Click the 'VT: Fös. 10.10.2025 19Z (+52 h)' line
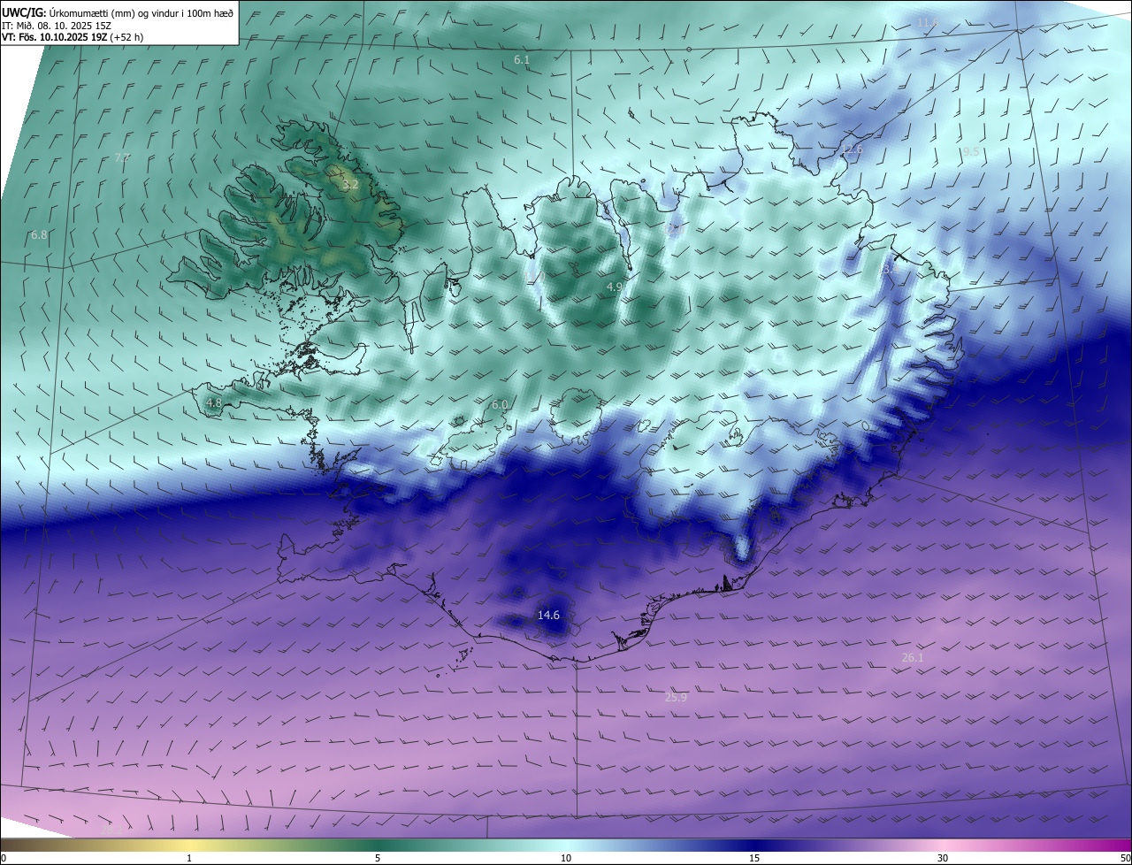This screenshot has height=865, width=1132. [x=73, y=37]
